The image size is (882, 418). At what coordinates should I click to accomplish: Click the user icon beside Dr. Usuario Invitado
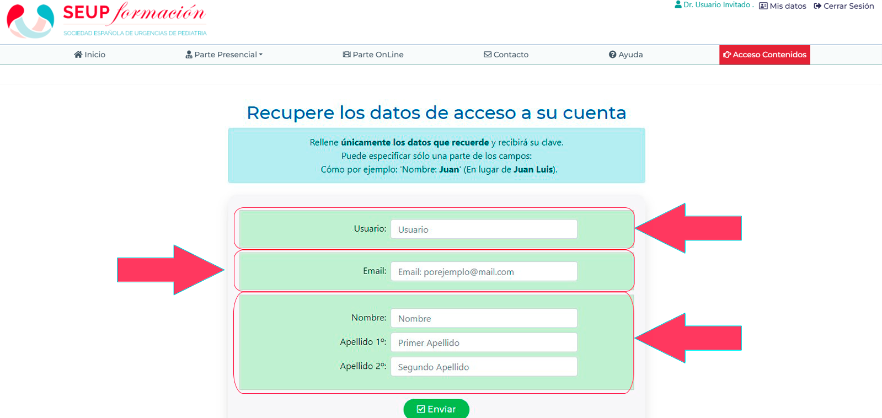tap(678, 5)
